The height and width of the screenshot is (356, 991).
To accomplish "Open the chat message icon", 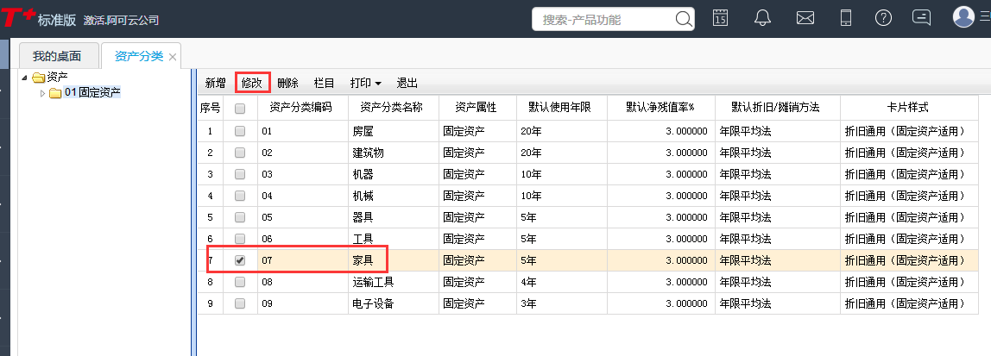I will point(922,18).
